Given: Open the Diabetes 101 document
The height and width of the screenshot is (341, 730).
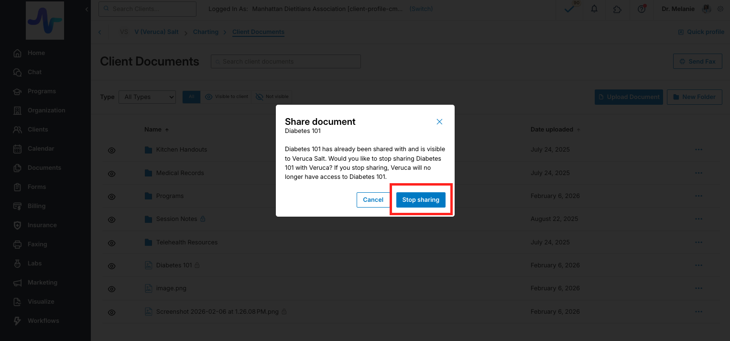Looking at the screenshot, I should [x=174, y=265].
